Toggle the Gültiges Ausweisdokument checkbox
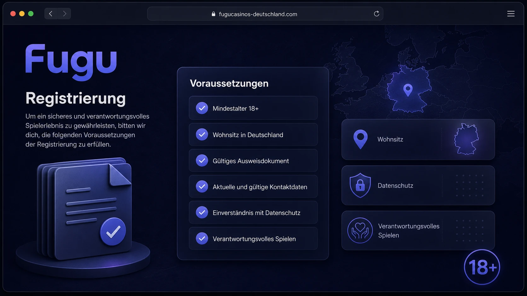 pos(202,161)
